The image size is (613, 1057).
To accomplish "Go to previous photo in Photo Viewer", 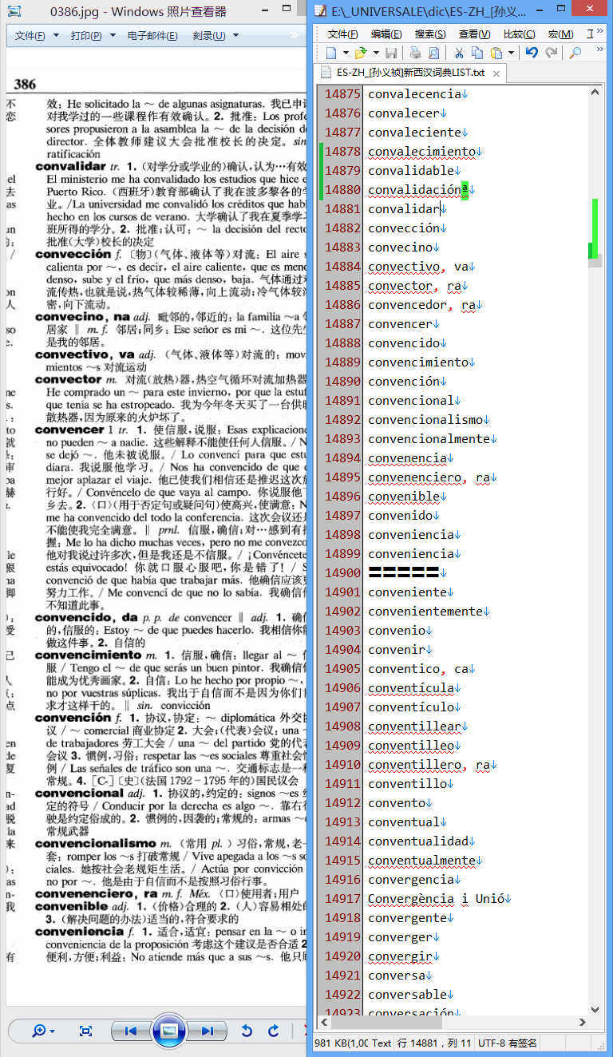I will pyautogui.click(x=132, y=1031).
